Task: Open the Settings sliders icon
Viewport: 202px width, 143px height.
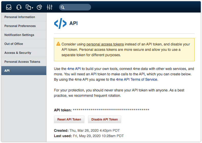Action: click(x=50, y=7)
